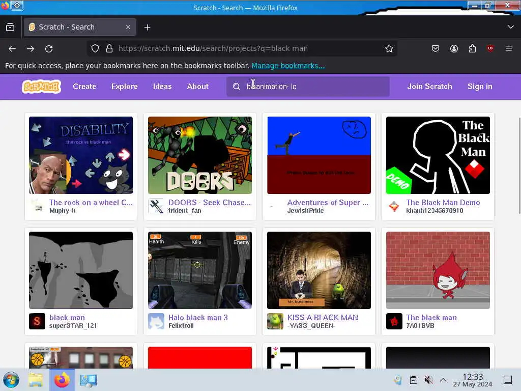Select the Scratch - Search tab
The height and width of the screenshot is (391, 521).
(x=80, y=27)
